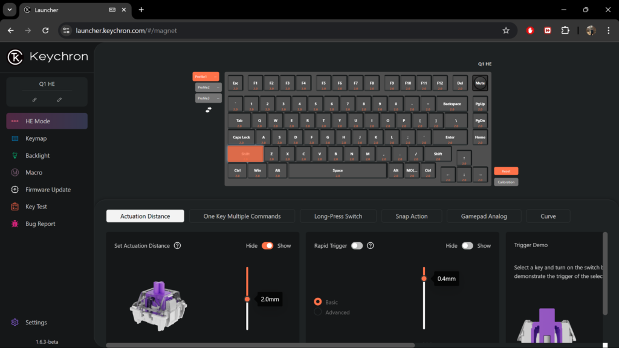Go back to previous page
The height and width of the screenshot is (348, 619).
[x=11, y=30]
